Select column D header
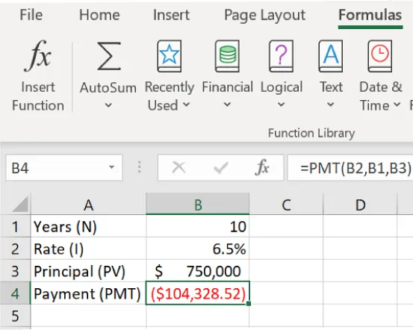 [360, 205]
